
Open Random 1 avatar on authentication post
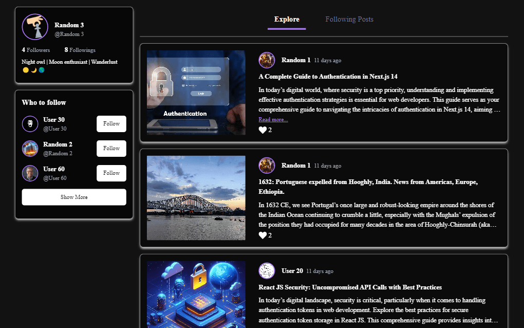click(267, 60)
